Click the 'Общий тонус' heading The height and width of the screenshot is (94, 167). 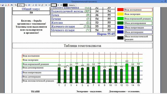pos(31,9)
